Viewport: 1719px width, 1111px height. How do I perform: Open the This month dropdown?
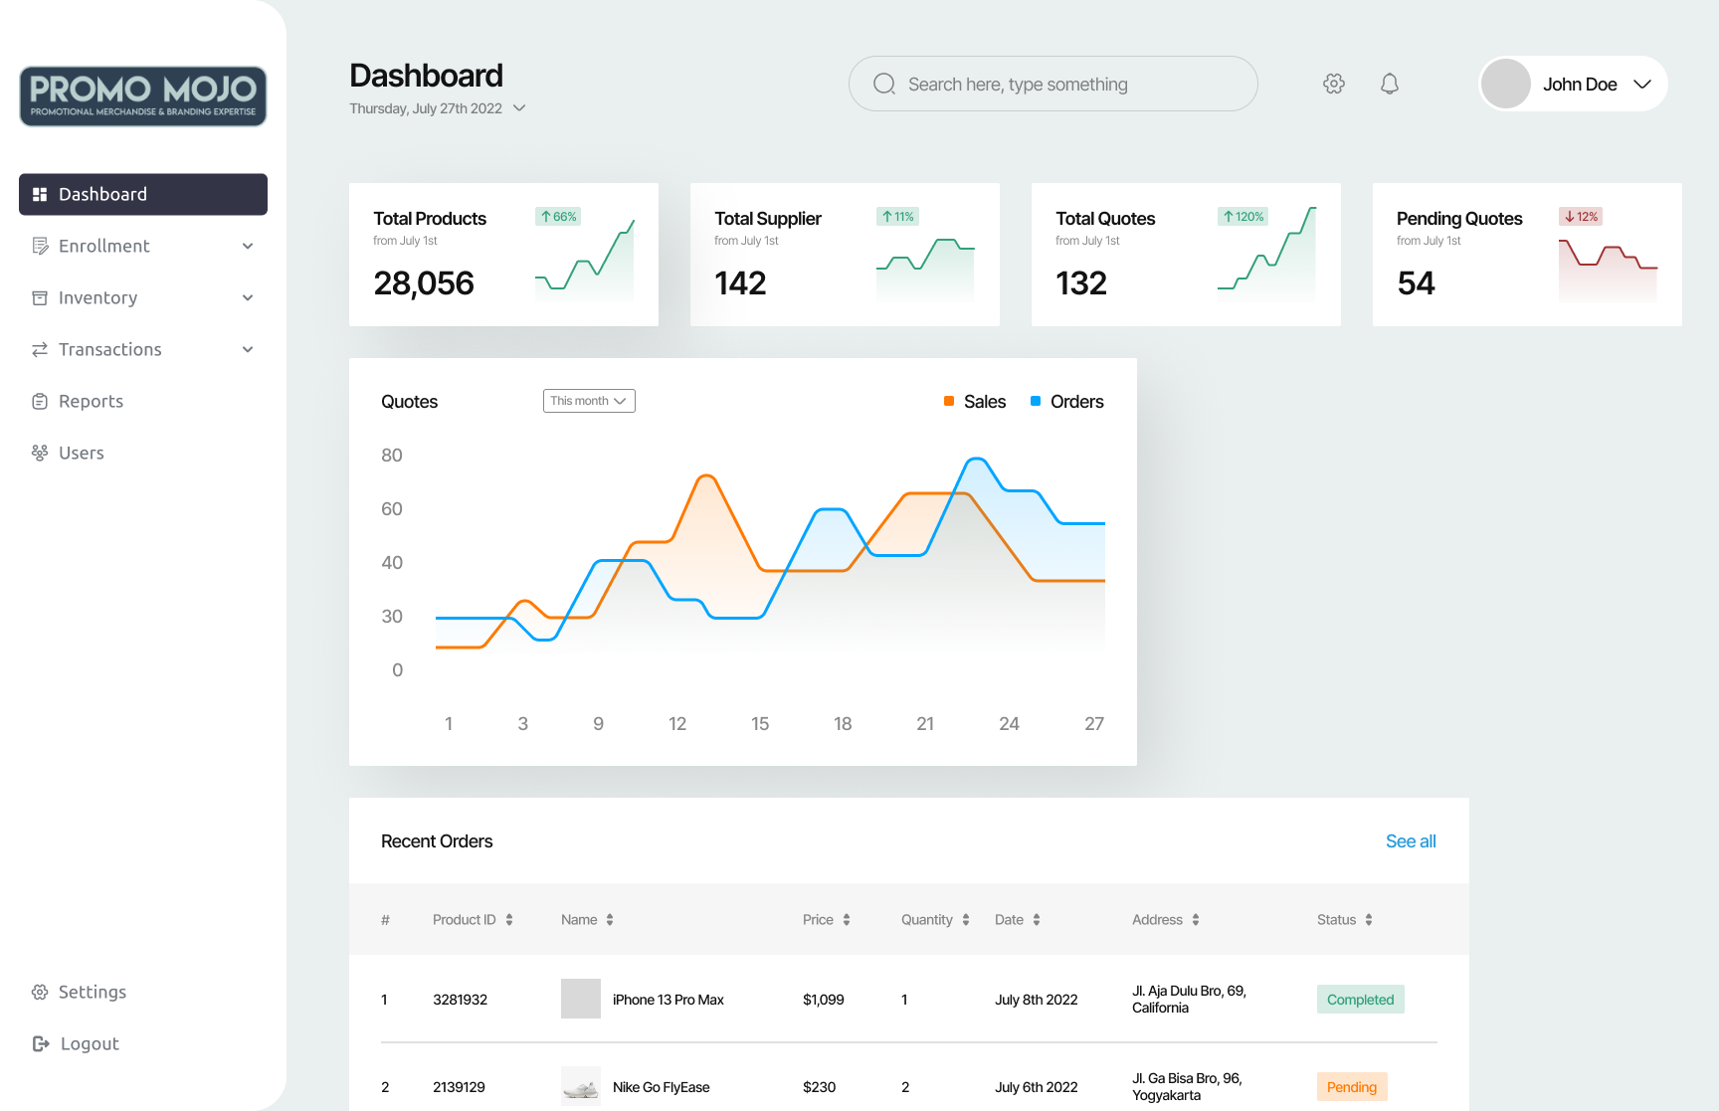coord(589,401)
